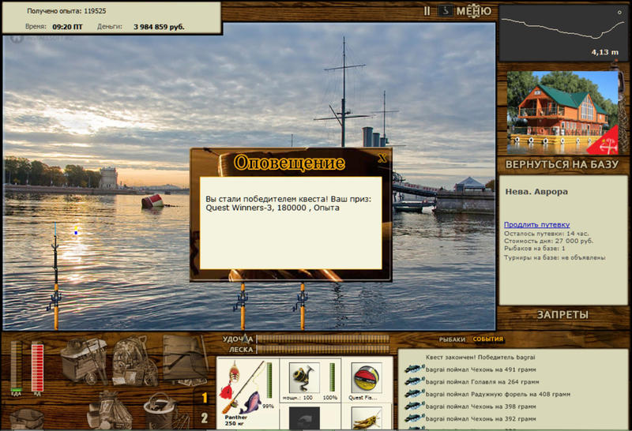Viewport: 632px width, 431px height.
Task: Switch to the РЫБАКИ tab
Action: click(452, 339)
